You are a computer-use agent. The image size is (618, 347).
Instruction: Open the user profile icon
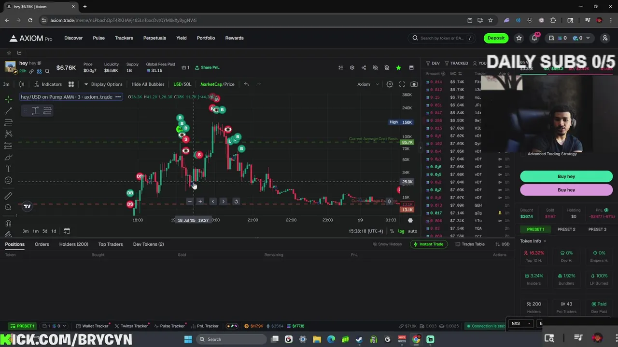(604, 38)
